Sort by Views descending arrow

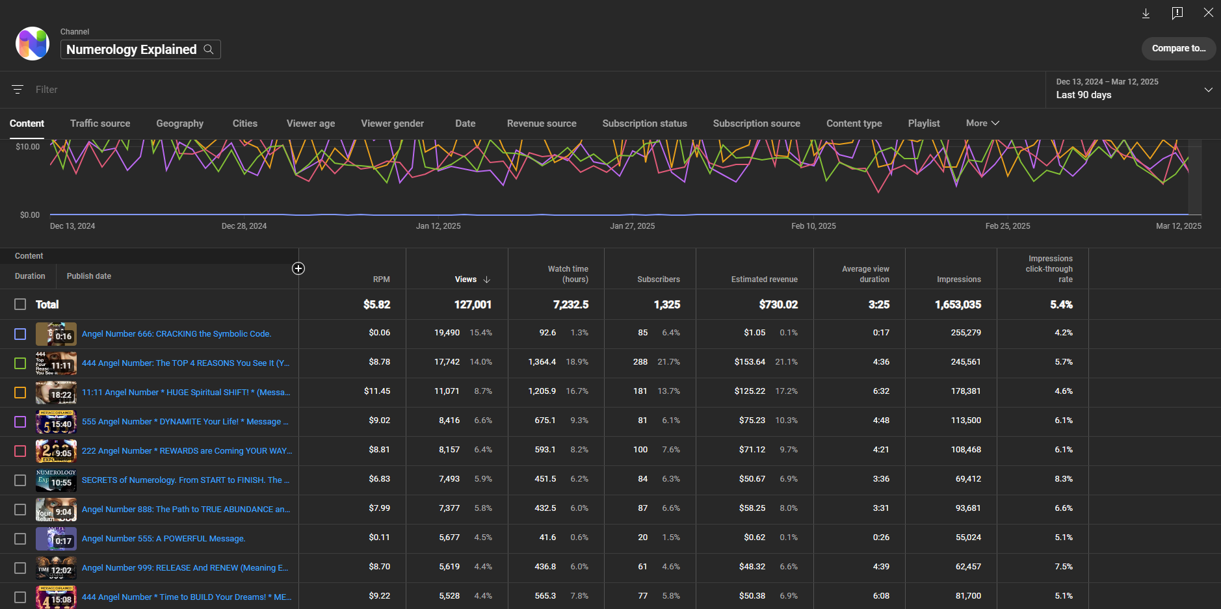pos(487,279)
